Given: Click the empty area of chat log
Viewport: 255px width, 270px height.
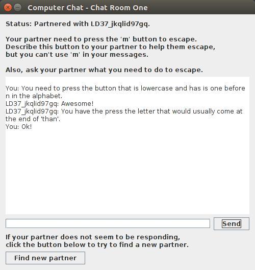Looking at the screenshot, I should pos(127,172).
